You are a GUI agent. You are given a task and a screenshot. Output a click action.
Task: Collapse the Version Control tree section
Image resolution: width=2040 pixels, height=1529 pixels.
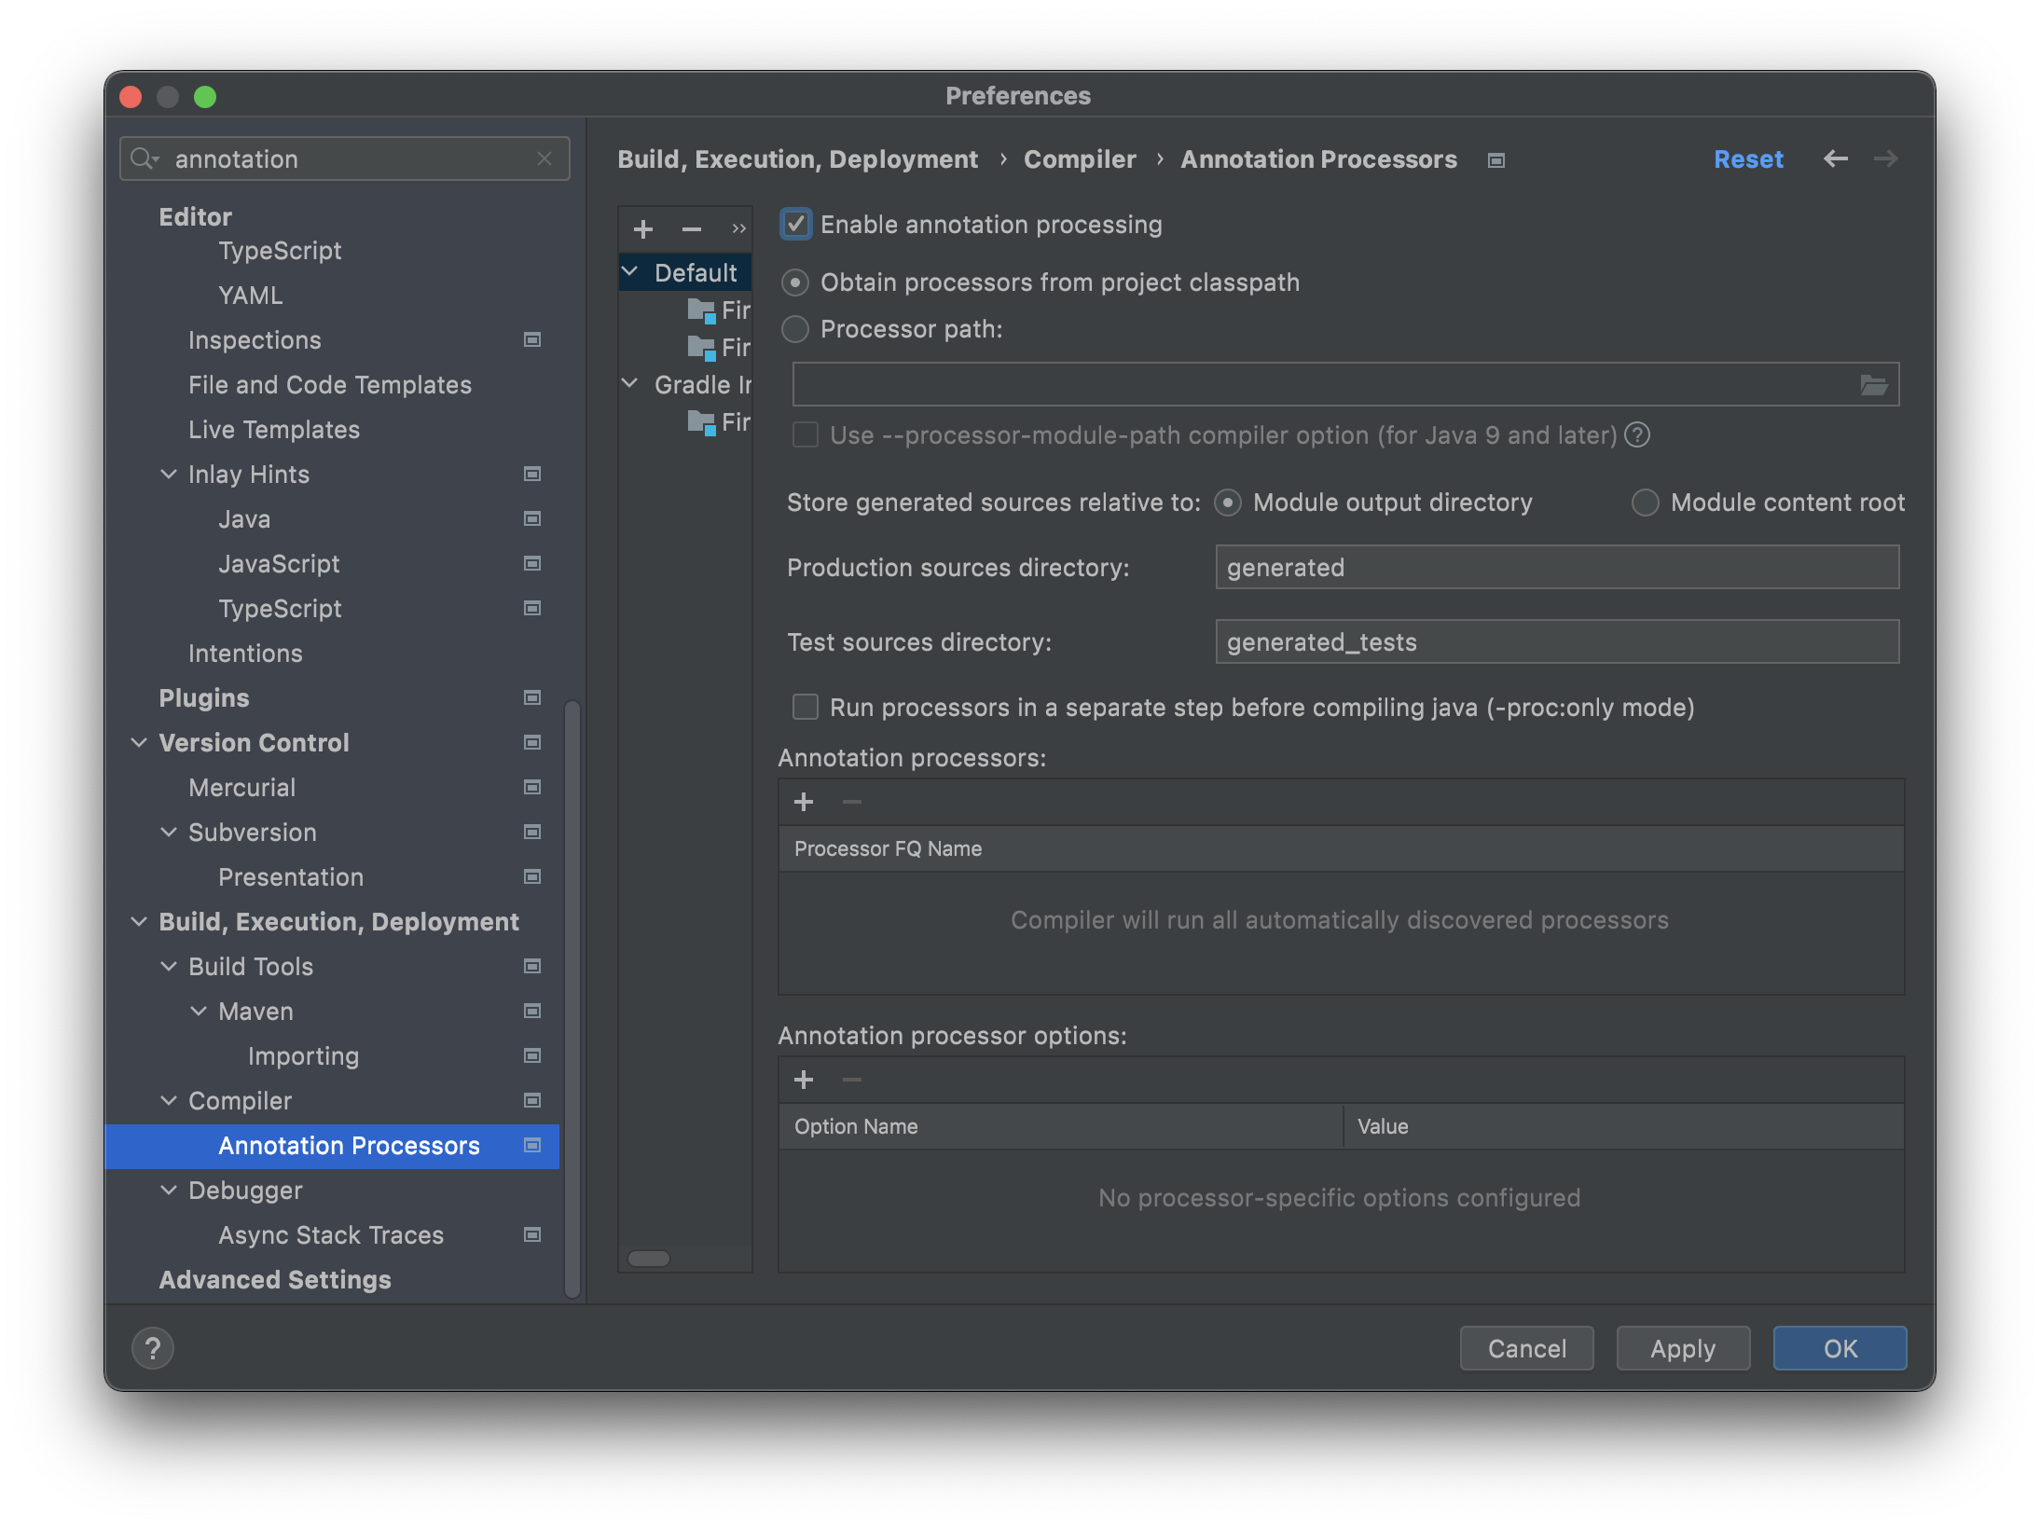(140, 742)
